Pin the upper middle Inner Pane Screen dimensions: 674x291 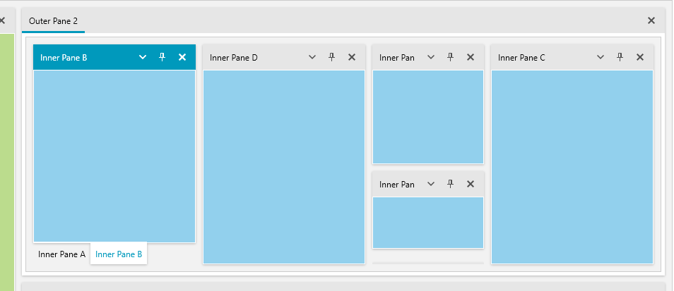pyautogui.click(x=451, y=57)
